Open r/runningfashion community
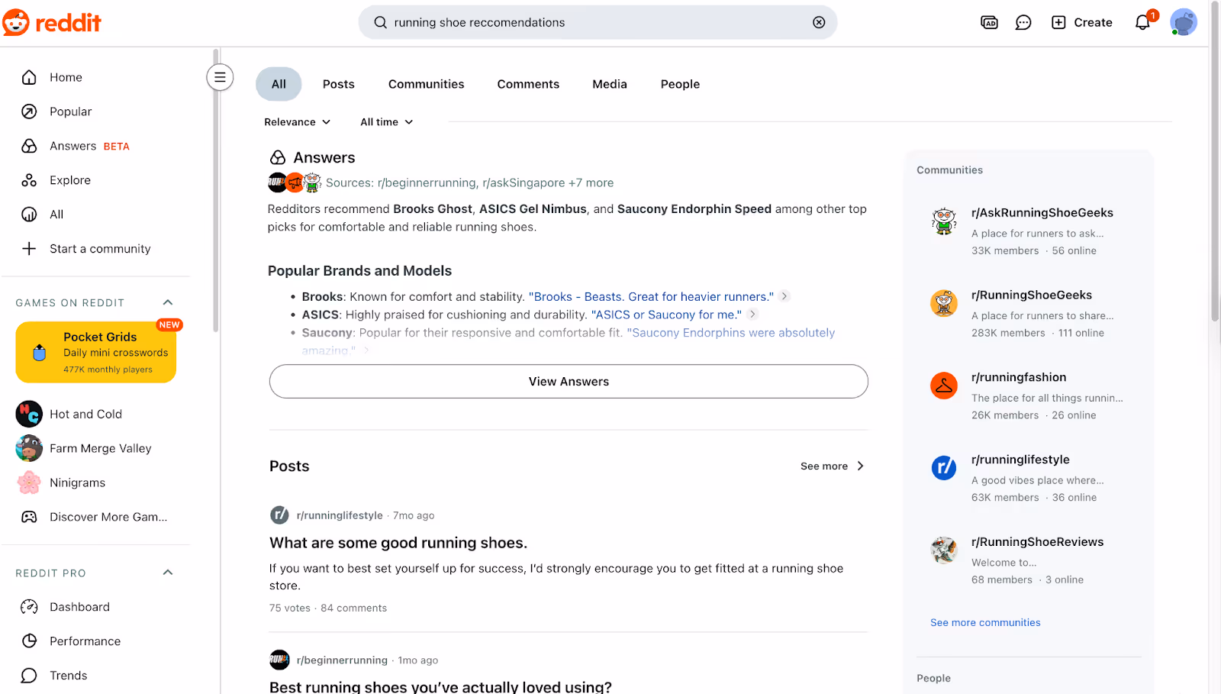Viewport: 1221px width, 694px height. click(x=1019, y=377)
